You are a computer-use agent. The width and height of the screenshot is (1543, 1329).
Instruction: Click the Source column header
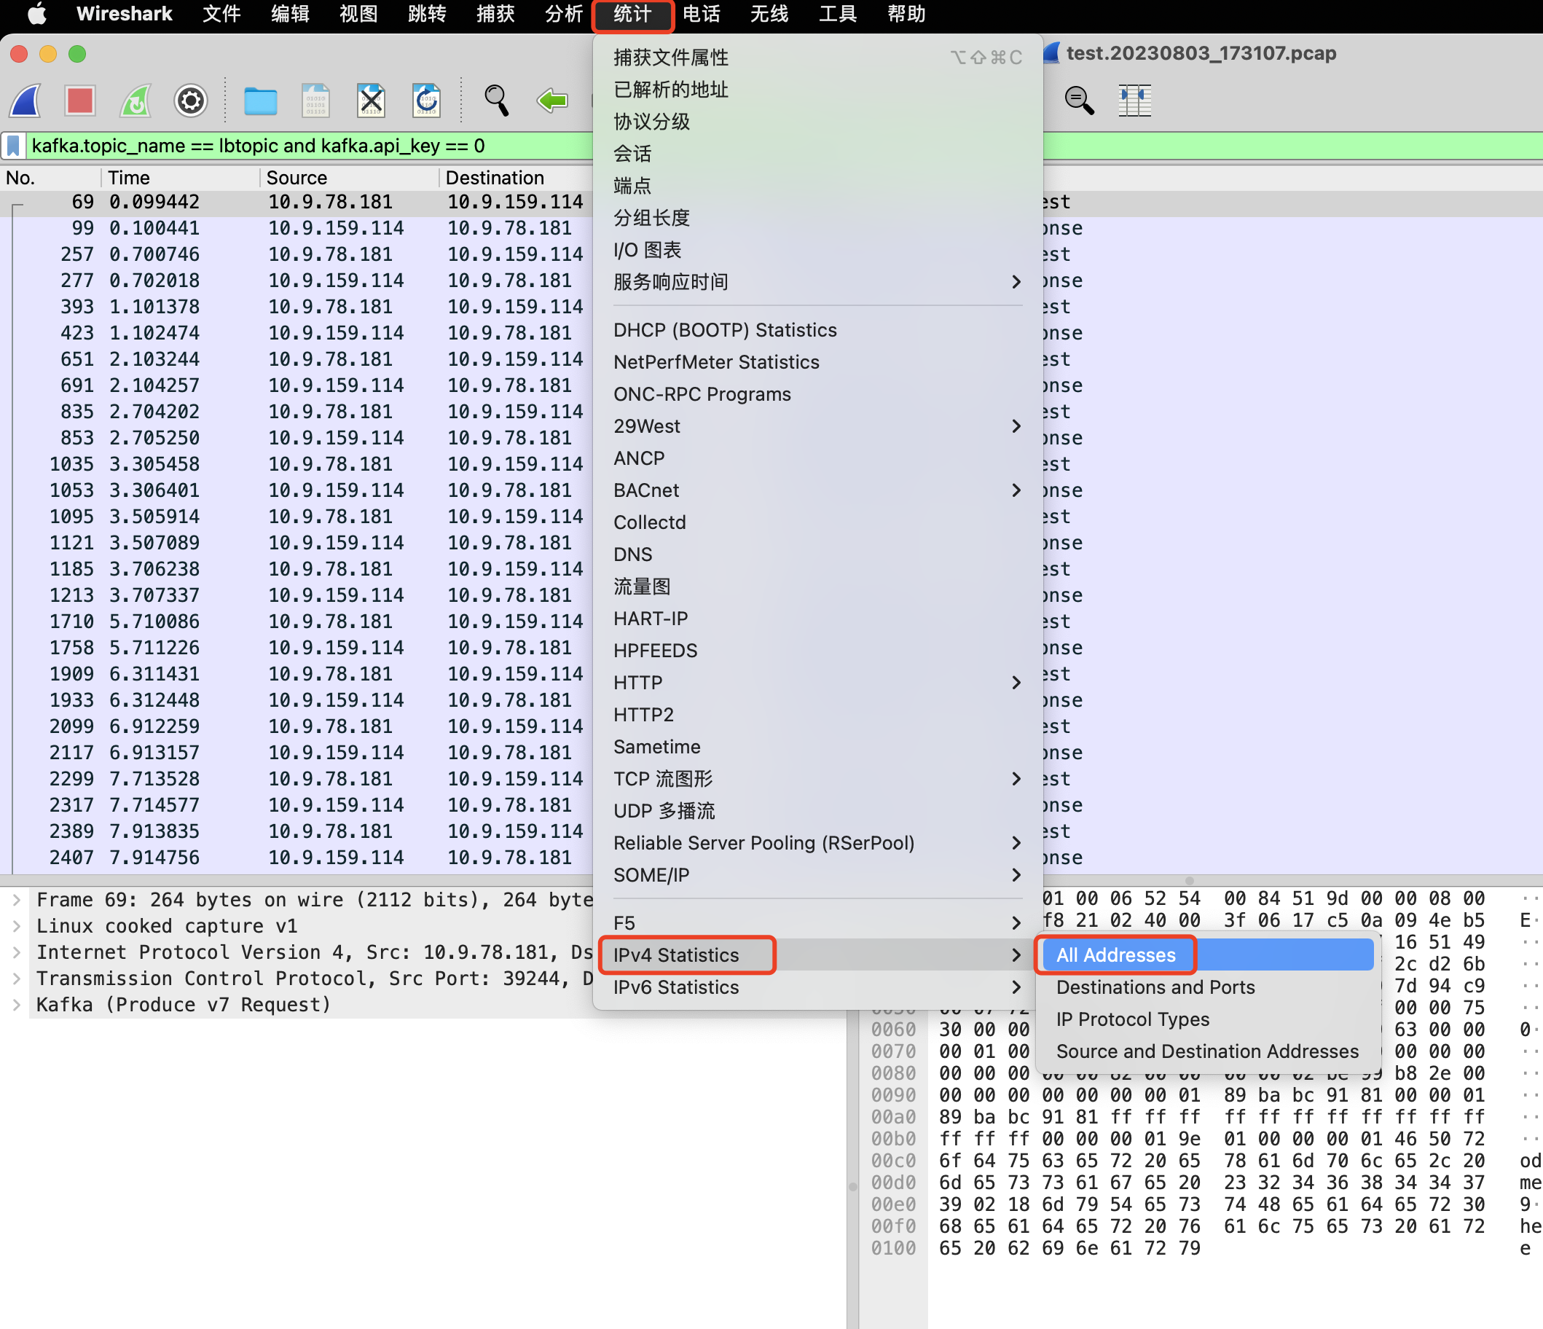pos(349,177)
